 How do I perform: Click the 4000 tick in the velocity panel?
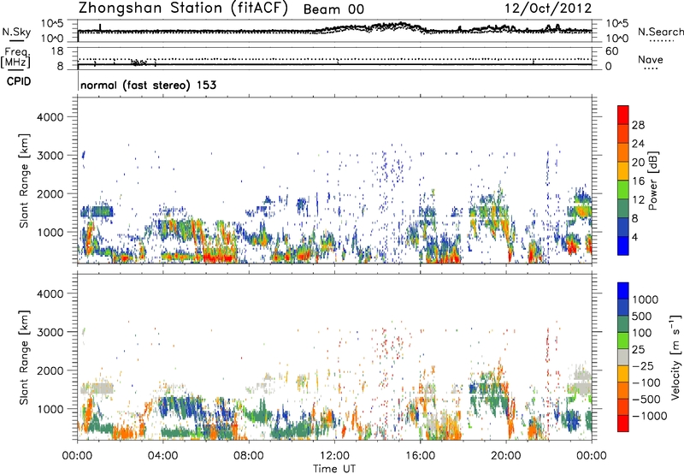50,293
